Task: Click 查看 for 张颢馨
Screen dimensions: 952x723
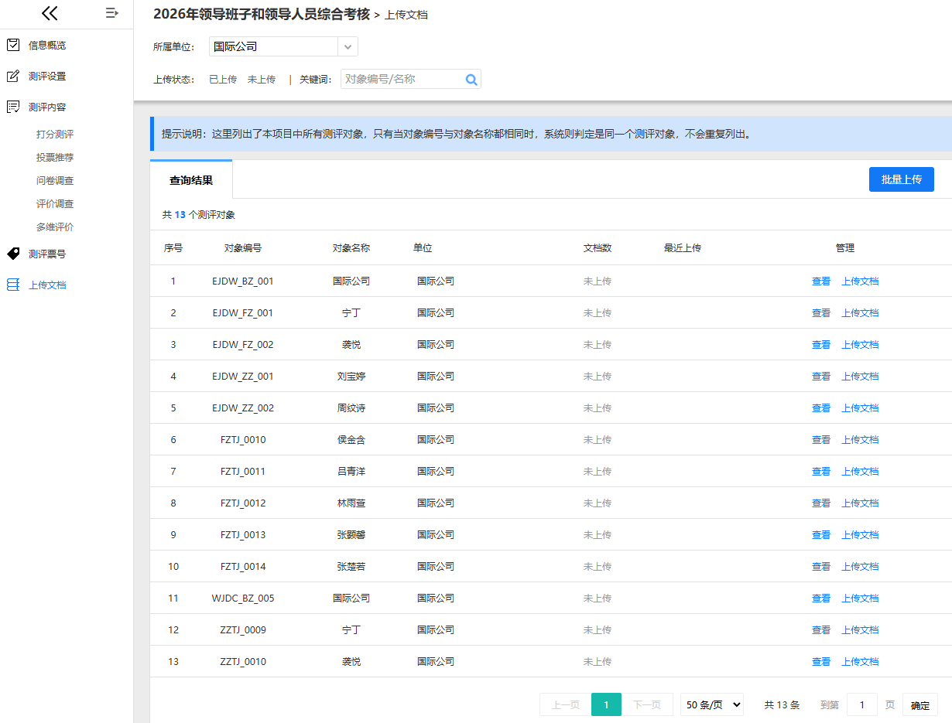Action: [821, 534]
